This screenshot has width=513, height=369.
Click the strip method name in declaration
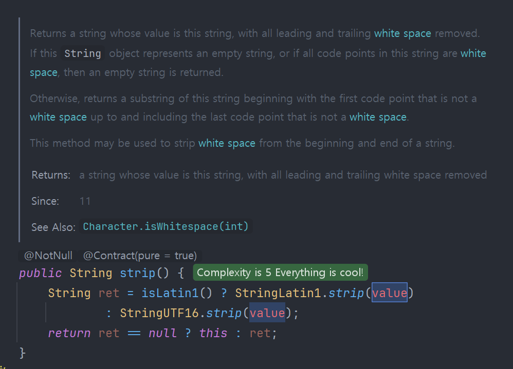click(137, 273)
